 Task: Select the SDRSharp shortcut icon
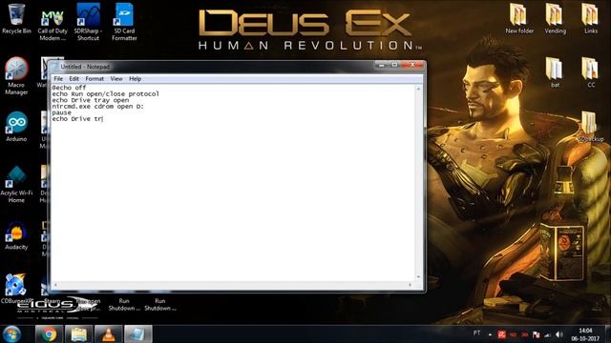click(x=88, y=23)
